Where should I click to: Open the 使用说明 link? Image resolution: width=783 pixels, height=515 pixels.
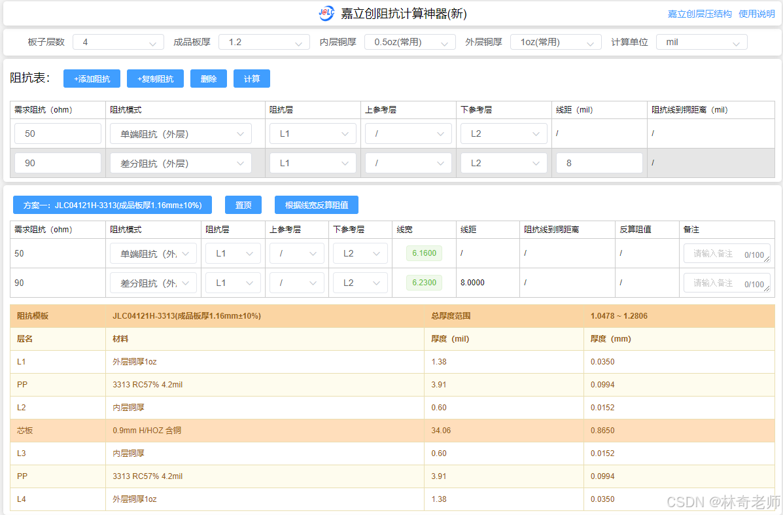pyautogui.click(x=757, y=14)
